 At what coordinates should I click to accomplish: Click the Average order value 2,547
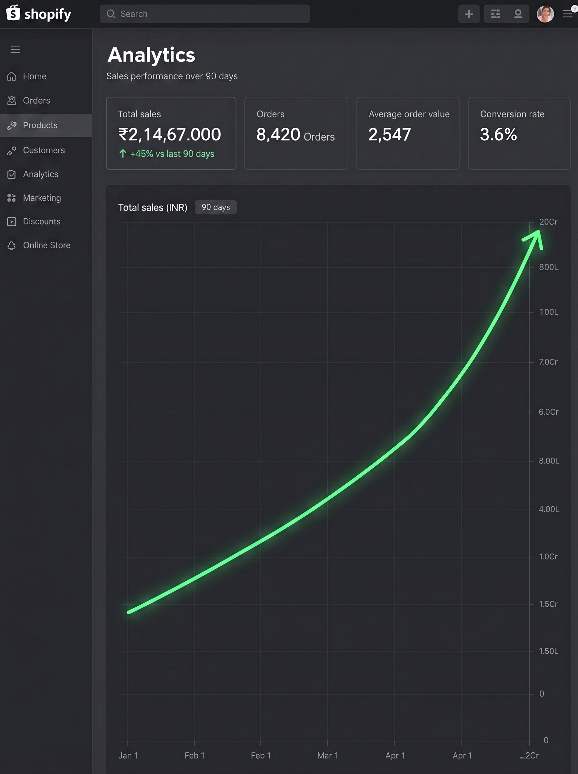click(389, 135)
